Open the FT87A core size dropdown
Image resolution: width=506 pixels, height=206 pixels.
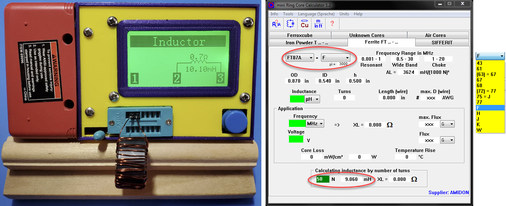coord(300,58)
